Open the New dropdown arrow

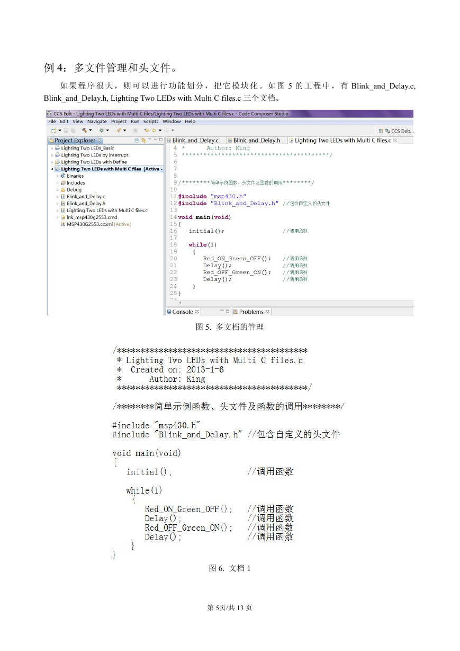coord(59,130)
